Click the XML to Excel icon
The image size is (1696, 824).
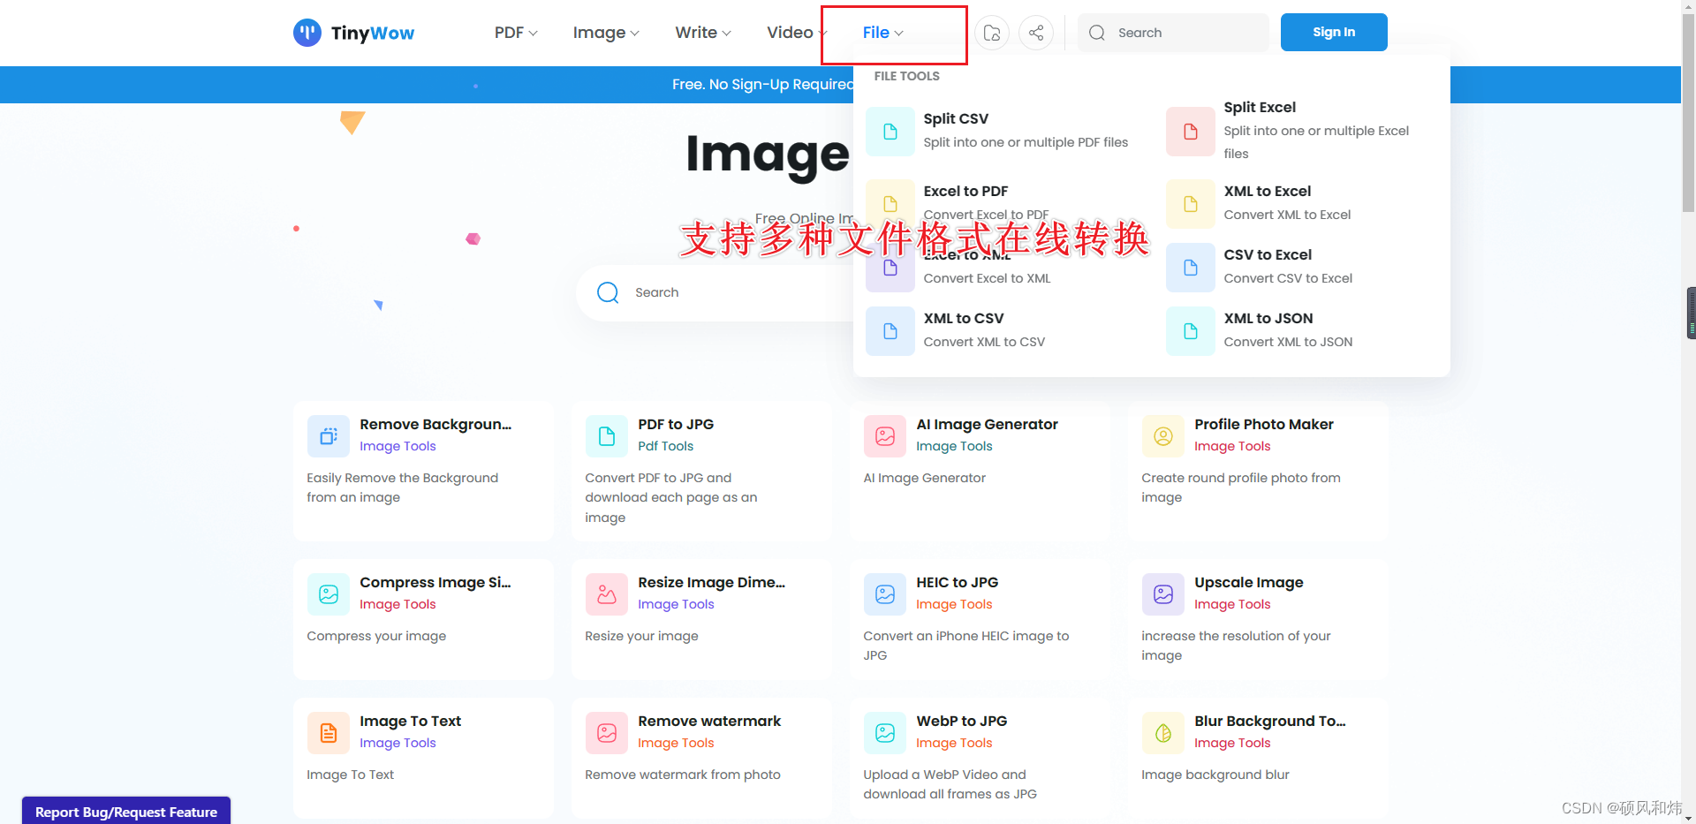1191,204
